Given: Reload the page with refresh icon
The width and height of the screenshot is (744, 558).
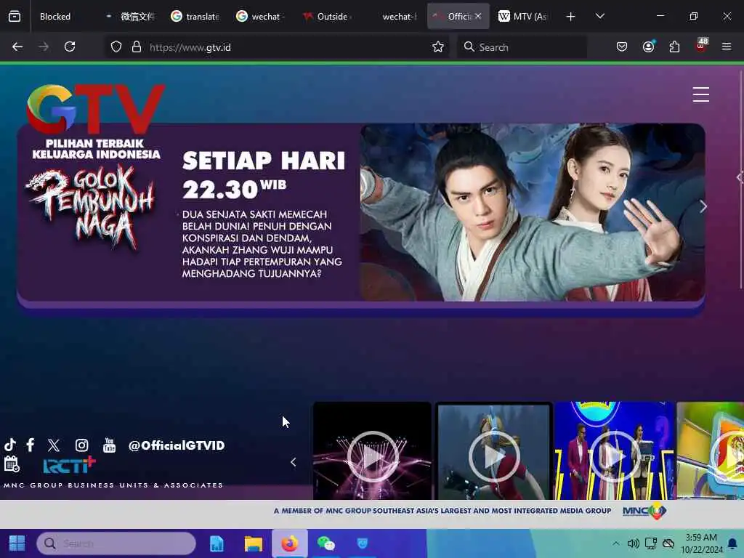Looking at the screenshot, I should (70, 46).
